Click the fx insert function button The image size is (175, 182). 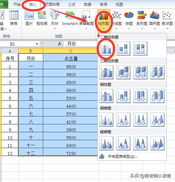point(60,44)
